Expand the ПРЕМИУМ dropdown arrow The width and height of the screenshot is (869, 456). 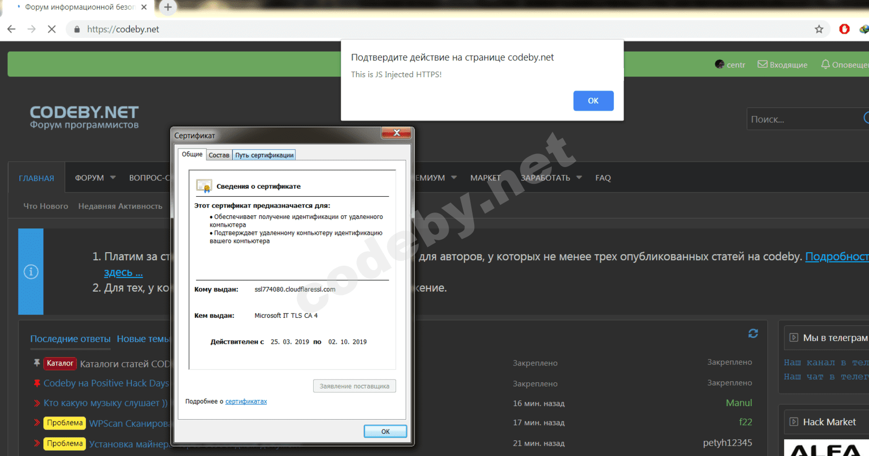[x=454, y=177]
